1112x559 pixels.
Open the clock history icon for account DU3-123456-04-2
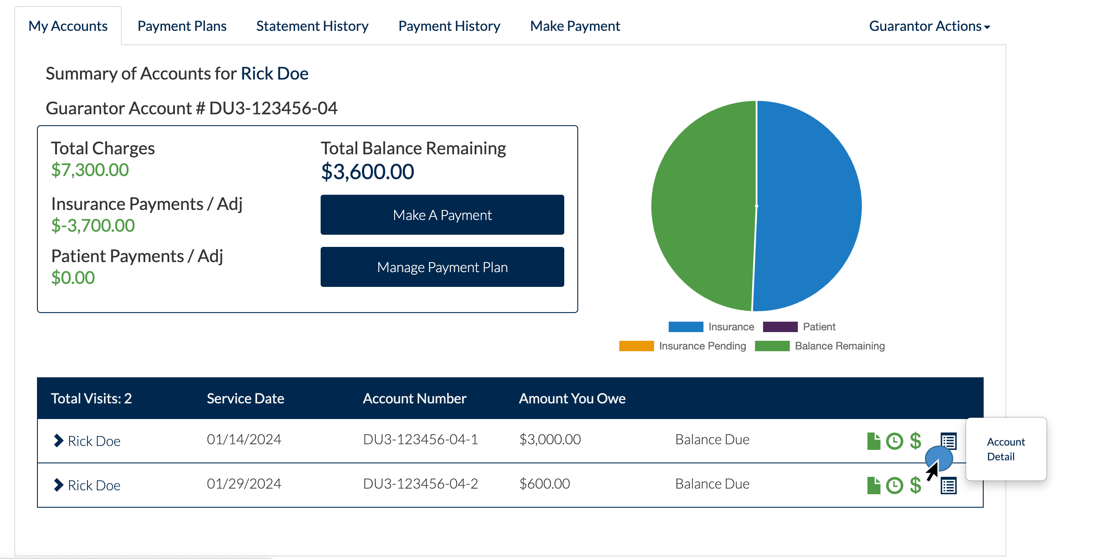tap(894, 485)
